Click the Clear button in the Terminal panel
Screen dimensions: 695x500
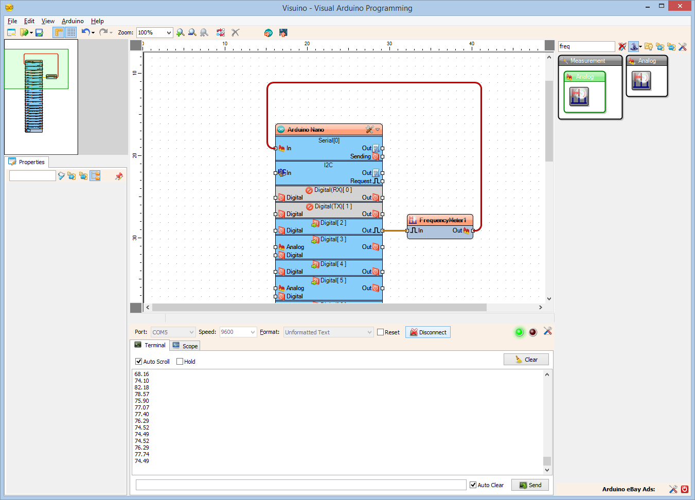pyautogui.click(x=526, y=359)
